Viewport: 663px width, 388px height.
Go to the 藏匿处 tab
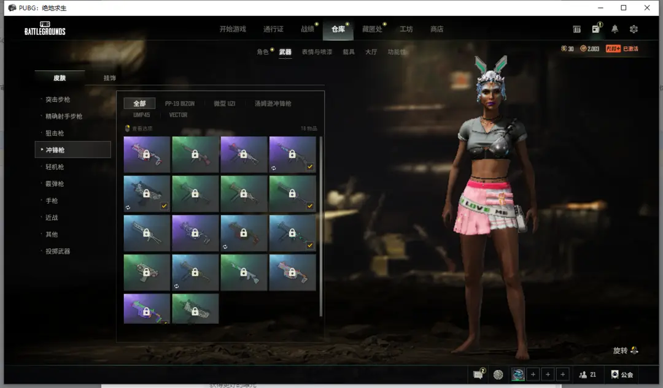(x=372, y=29)
